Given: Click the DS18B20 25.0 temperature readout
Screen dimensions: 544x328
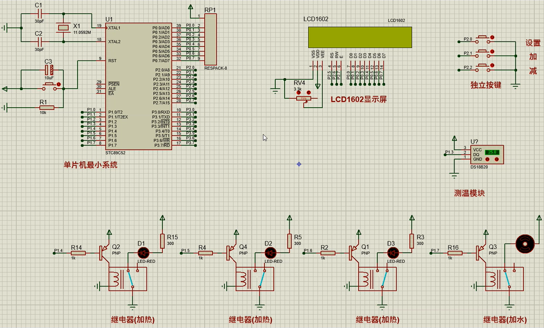Looking at the screenshot, I should (x=492, y=152).
